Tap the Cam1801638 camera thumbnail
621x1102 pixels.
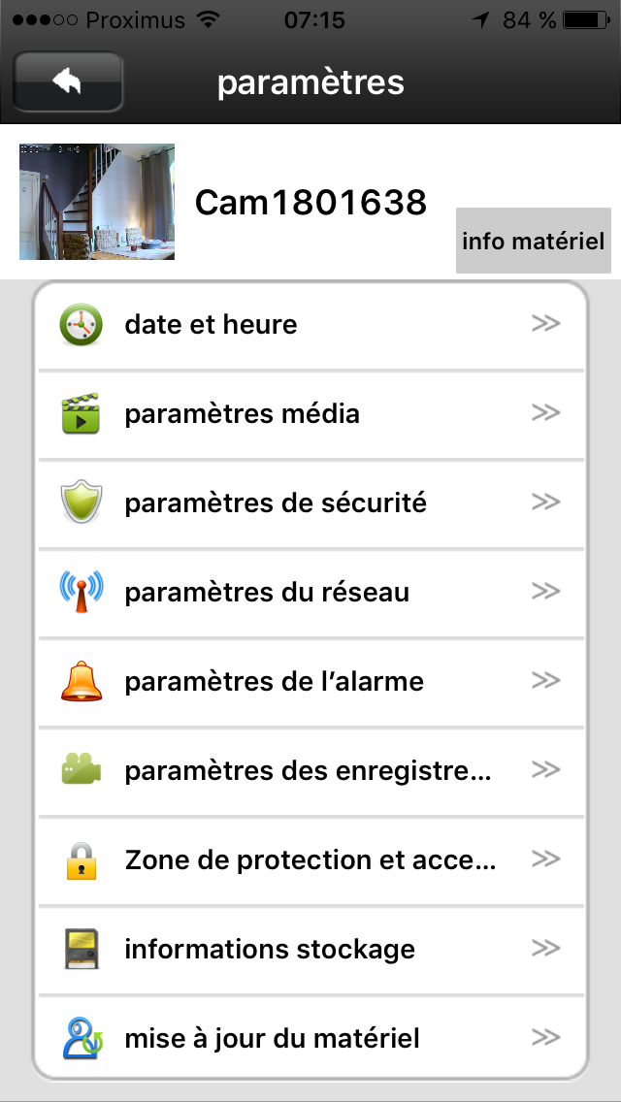(97, 202)
